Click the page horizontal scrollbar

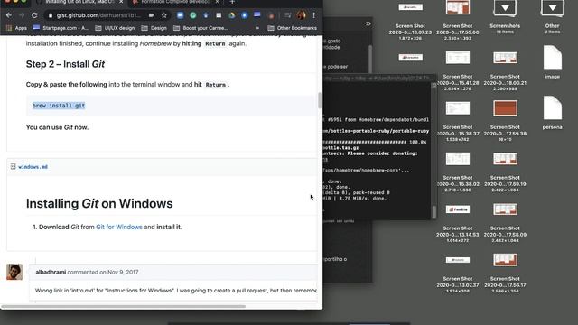[x=124, y=306]
